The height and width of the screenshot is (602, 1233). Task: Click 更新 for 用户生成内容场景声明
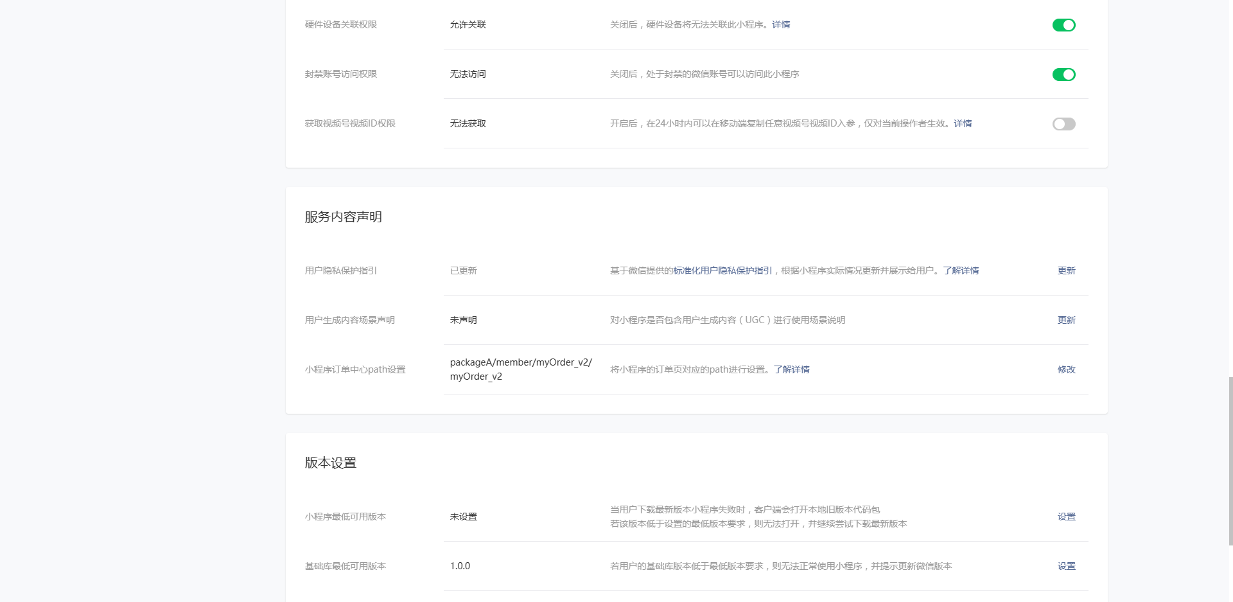pyautogui.click(x=1066, y=320)
